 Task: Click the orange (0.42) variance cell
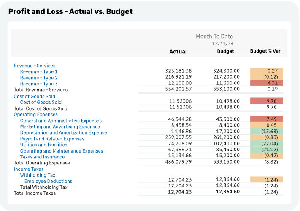(x=267, y=156)
